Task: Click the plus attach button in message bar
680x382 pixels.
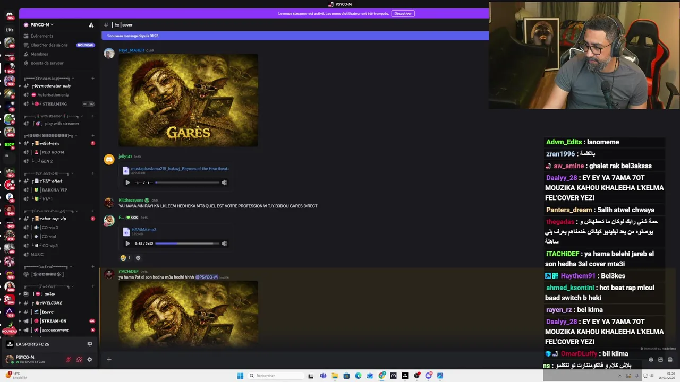Action: (x=109, y=359)
